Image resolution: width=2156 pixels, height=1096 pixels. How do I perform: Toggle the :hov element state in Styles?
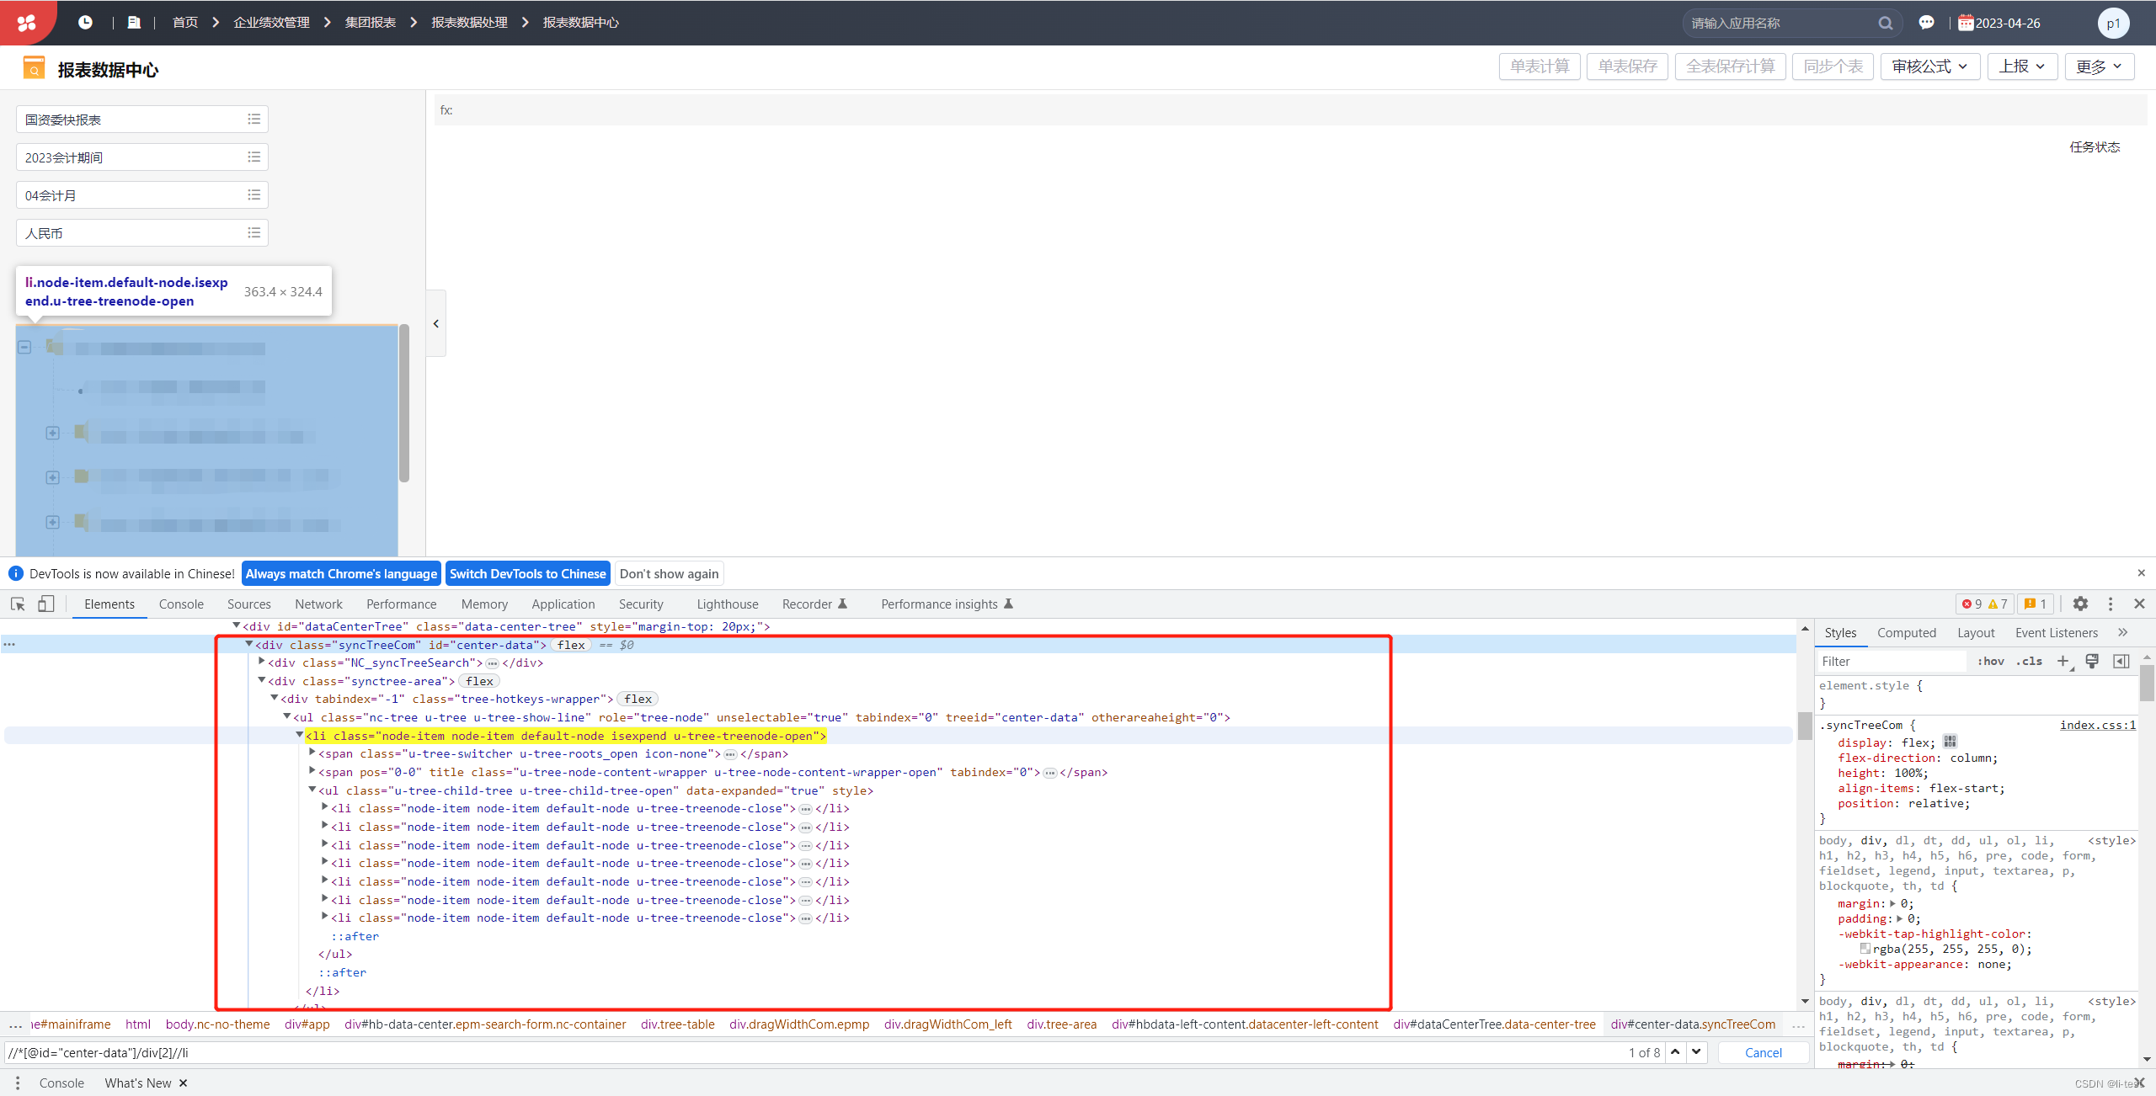point(1993,662)
